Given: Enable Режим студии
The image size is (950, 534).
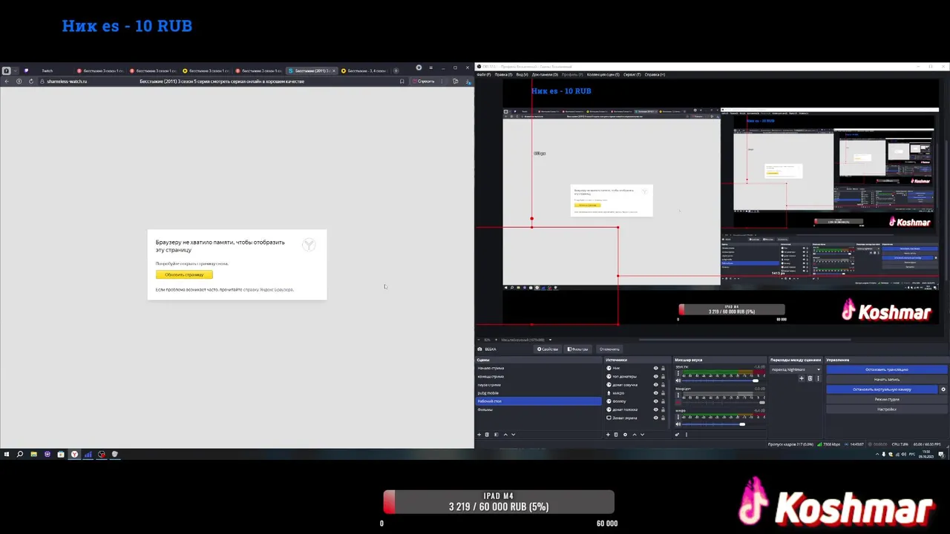Looking at the screenshot, I should click(x=886, y=399).
